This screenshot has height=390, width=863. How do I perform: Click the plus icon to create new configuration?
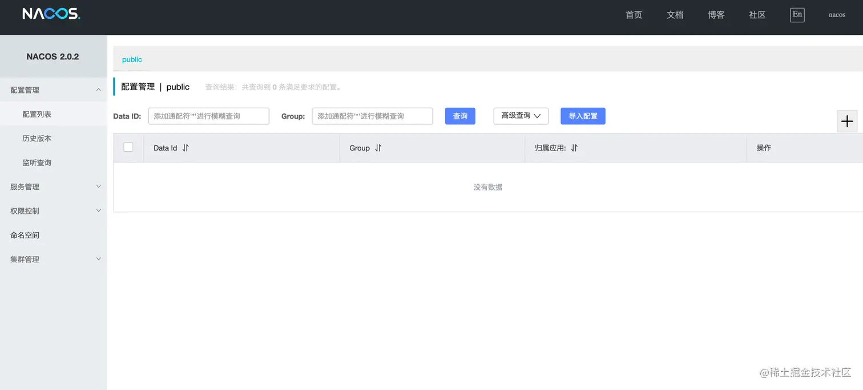click(847, 121)
